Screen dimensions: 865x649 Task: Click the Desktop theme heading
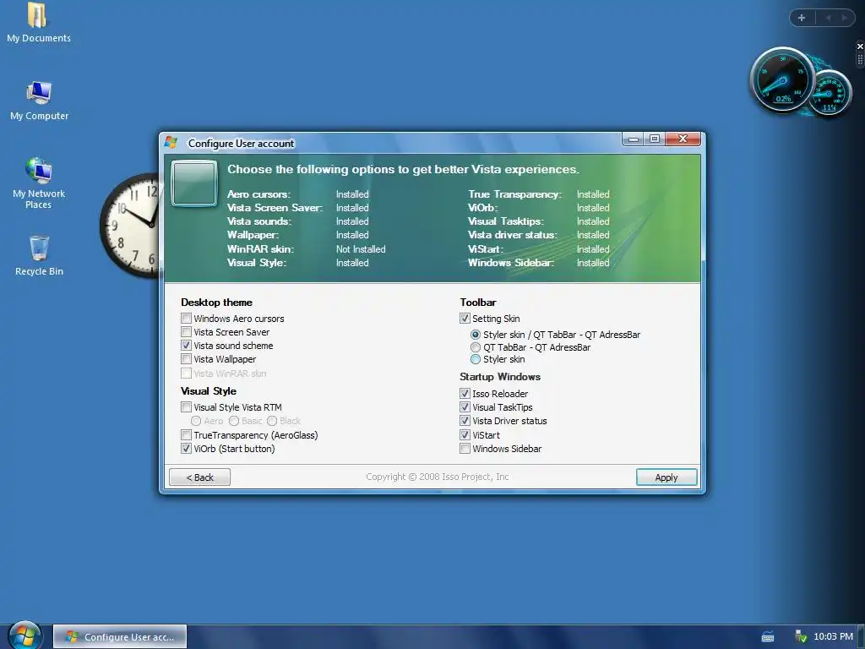216,303
